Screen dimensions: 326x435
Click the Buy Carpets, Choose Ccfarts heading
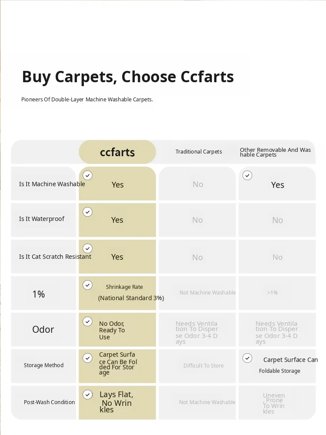coord(128,77)
